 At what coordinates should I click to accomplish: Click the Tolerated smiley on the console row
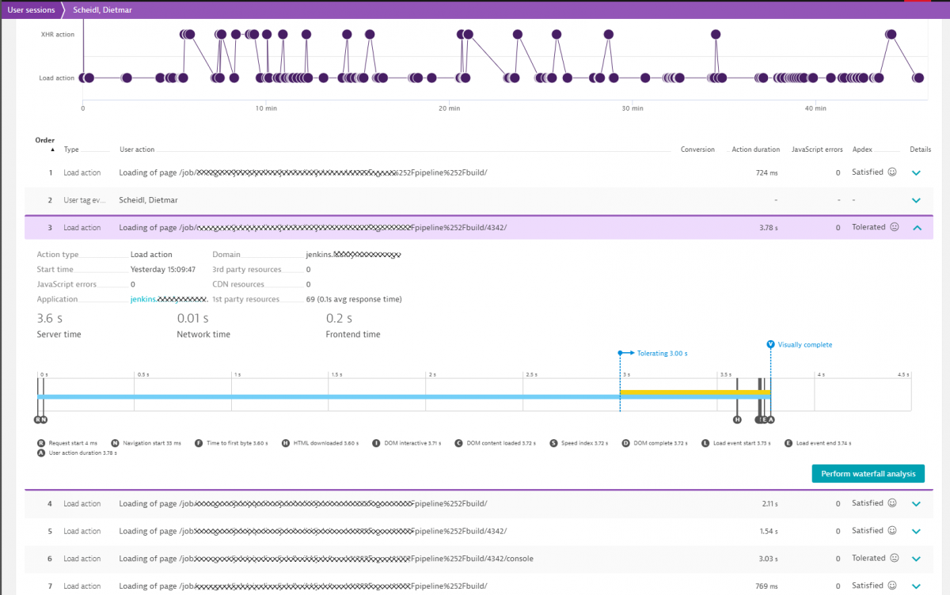(x=895, y=558)
